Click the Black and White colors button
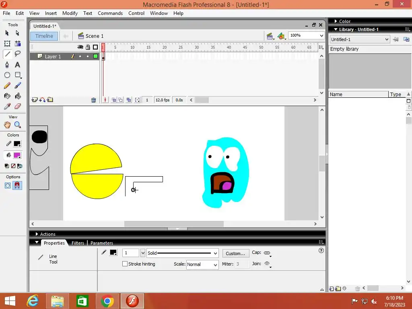Image resolution: width=412 pixels, height=309 pixels. 7,166
